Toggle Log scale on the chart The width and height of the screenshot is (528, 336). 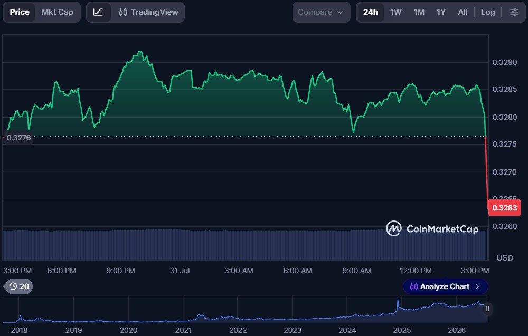coord(487,12)
